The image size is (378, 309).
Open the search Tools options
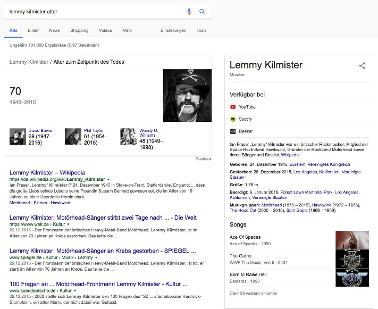coord(201,30)
